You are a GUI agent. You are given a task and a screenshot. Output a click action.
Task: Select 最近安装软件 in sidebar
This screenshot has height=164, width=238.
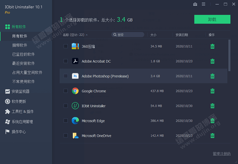tap(24, 63)
